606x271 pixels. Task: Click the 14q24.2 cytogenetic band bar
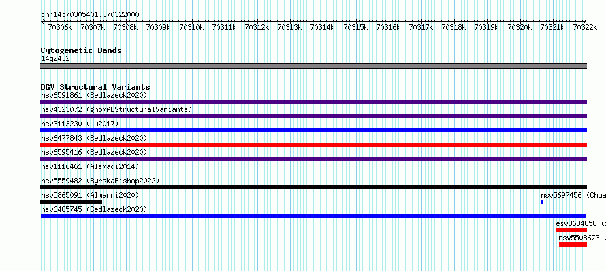coord(313,66)
